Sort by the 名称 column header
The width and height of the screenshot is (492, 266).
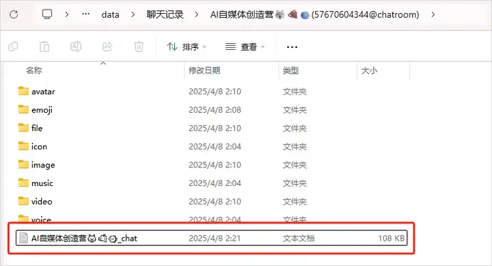pos(34,70)
